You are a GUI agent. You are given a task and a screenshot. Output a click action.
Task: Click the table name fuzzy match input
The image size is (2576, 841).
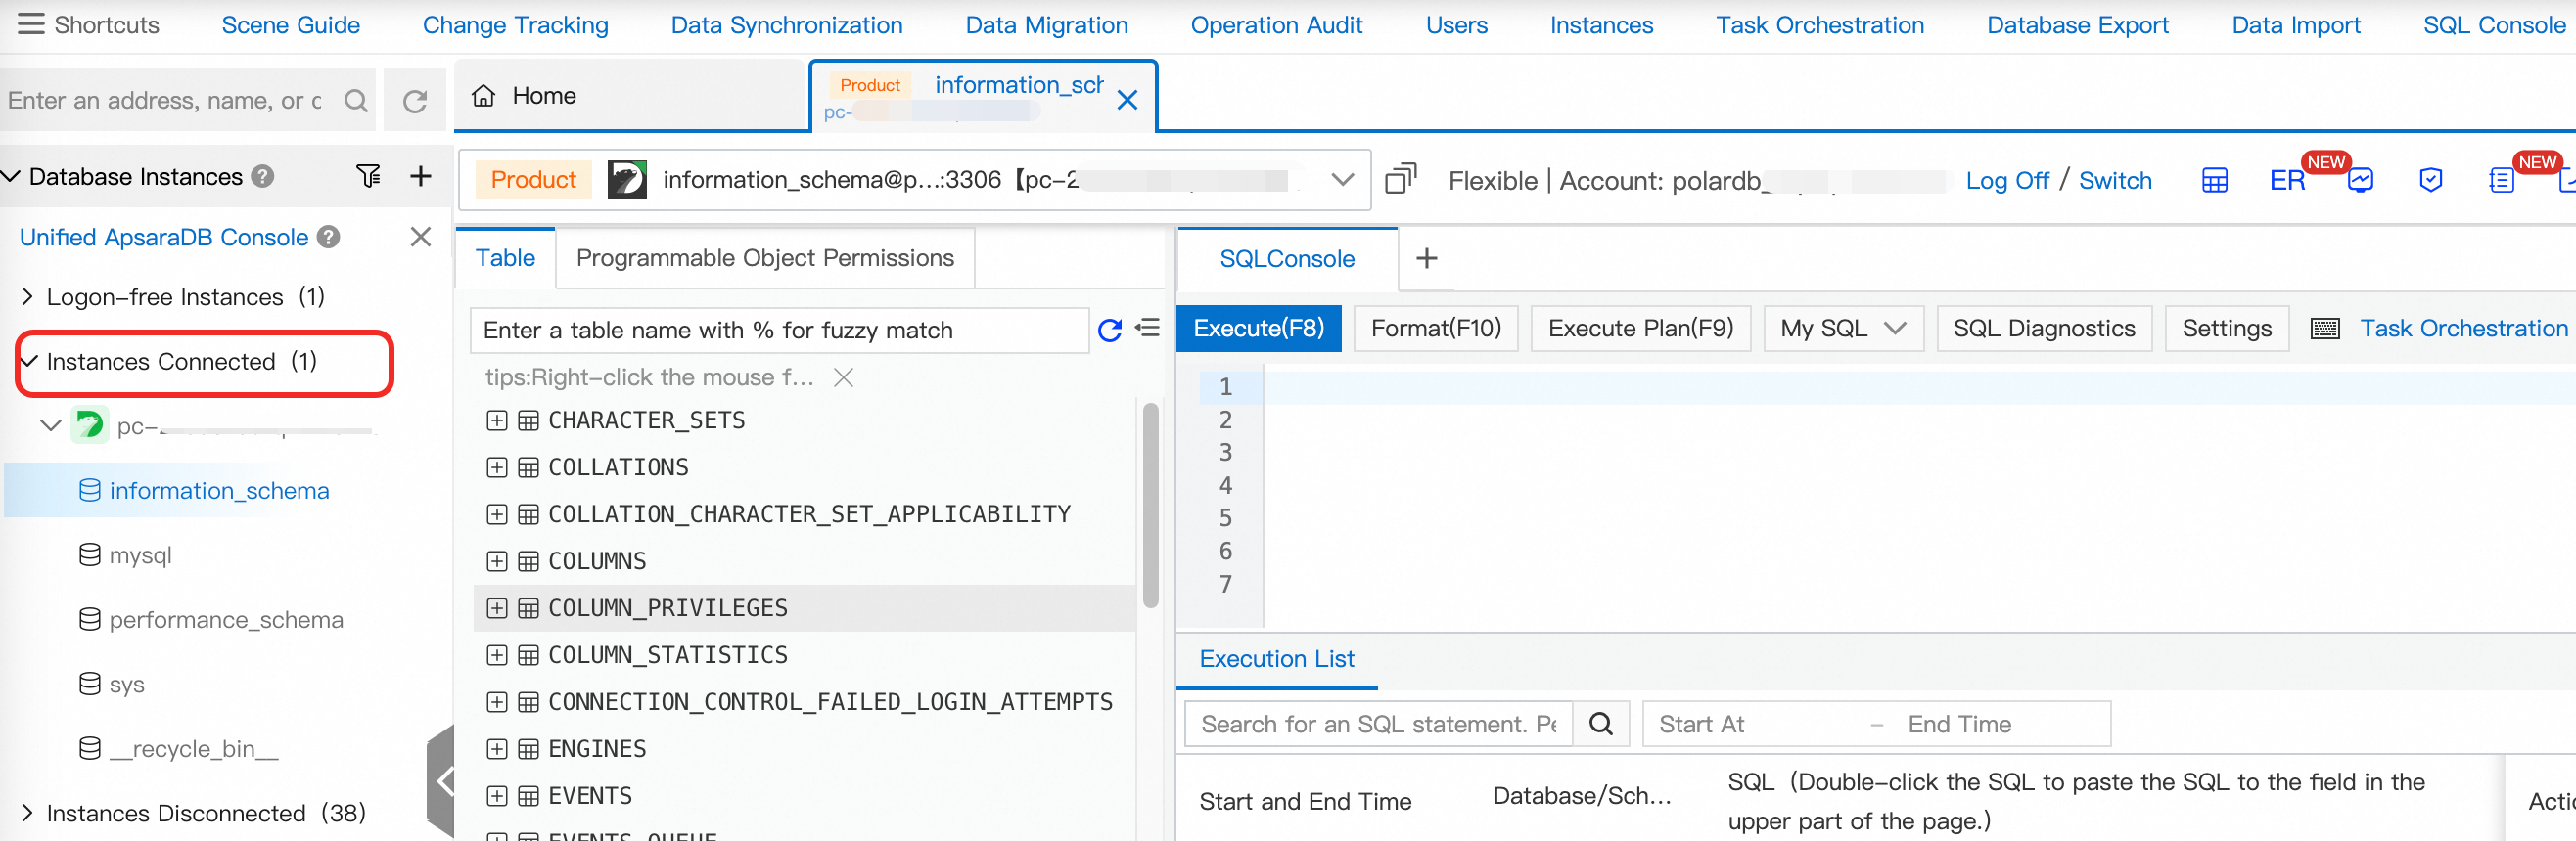(x=780, y=331)
